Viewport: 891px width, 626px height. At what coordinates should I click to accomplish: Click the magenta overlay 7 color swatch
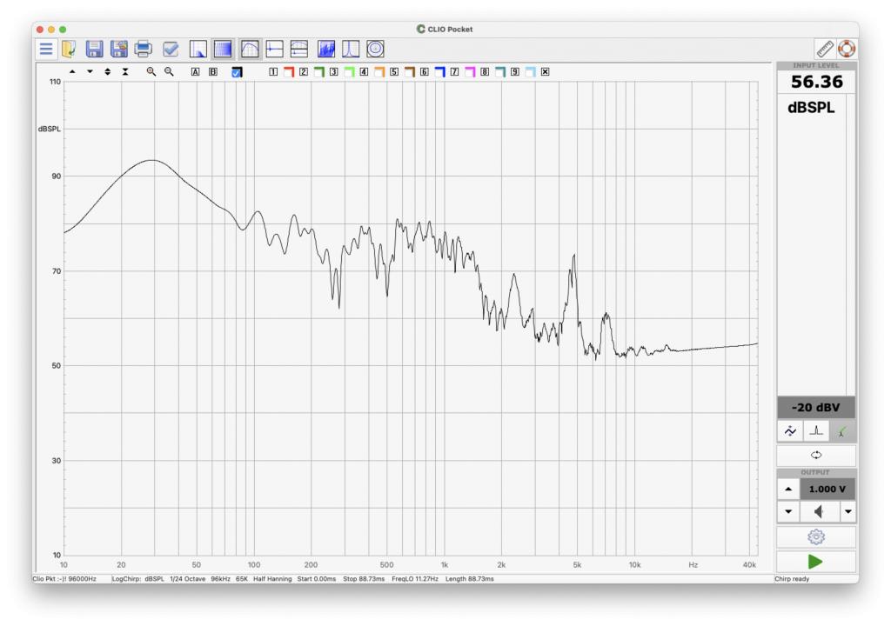click(x=470, y=71)
